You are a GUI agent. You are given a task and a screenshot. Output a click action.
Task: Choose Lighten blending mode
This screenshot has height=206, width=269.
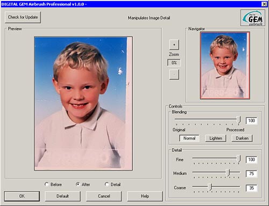click(216, 138)
